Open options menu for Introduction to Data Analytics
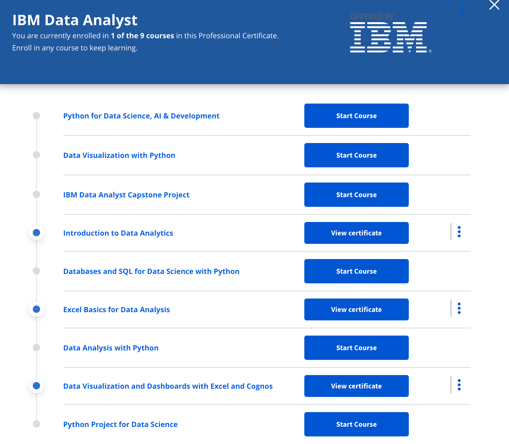This screenshot has width=509, height=444. 459,232
